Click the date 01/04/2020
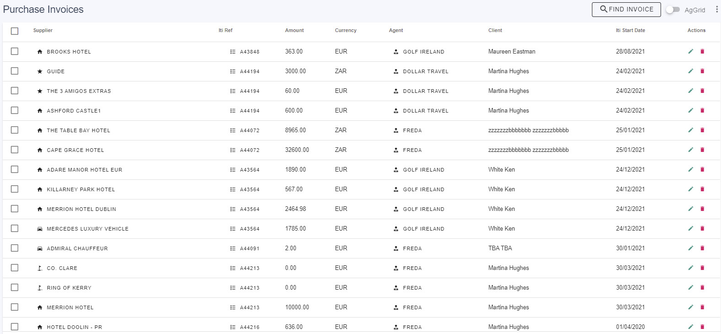The height and width of the screenshot is (334, 721). [630, 327]
